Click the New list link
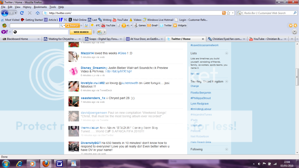 click(x=195, y=74)
